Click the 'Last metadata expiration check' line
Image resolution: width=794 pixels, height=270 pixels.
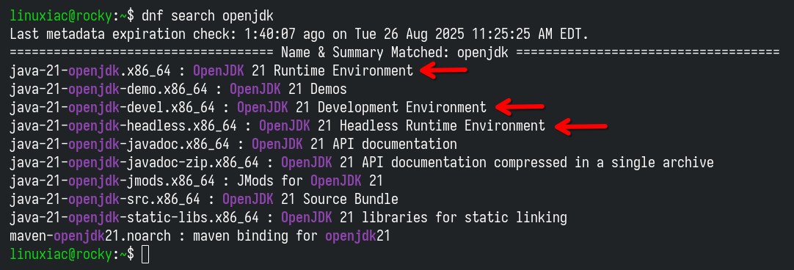299,34
